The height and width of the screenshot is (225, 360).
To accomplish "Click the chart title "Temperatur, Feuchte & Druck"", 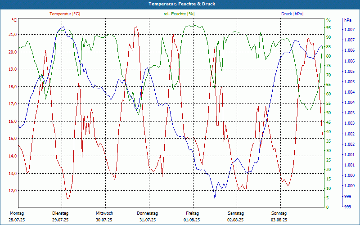I will (182, 4).
